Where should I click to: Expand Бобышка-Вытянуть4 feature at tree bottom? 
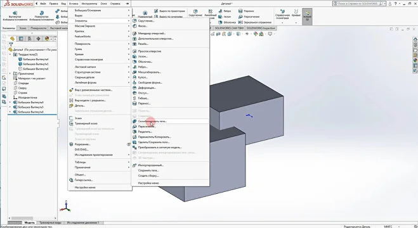(x=10, y=103)
